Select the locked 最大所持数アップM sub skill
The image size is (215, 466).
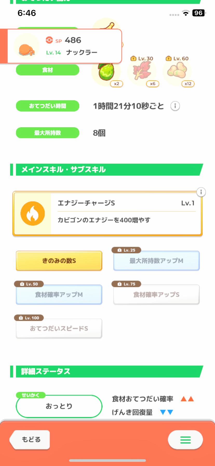(x=156, y=261)
